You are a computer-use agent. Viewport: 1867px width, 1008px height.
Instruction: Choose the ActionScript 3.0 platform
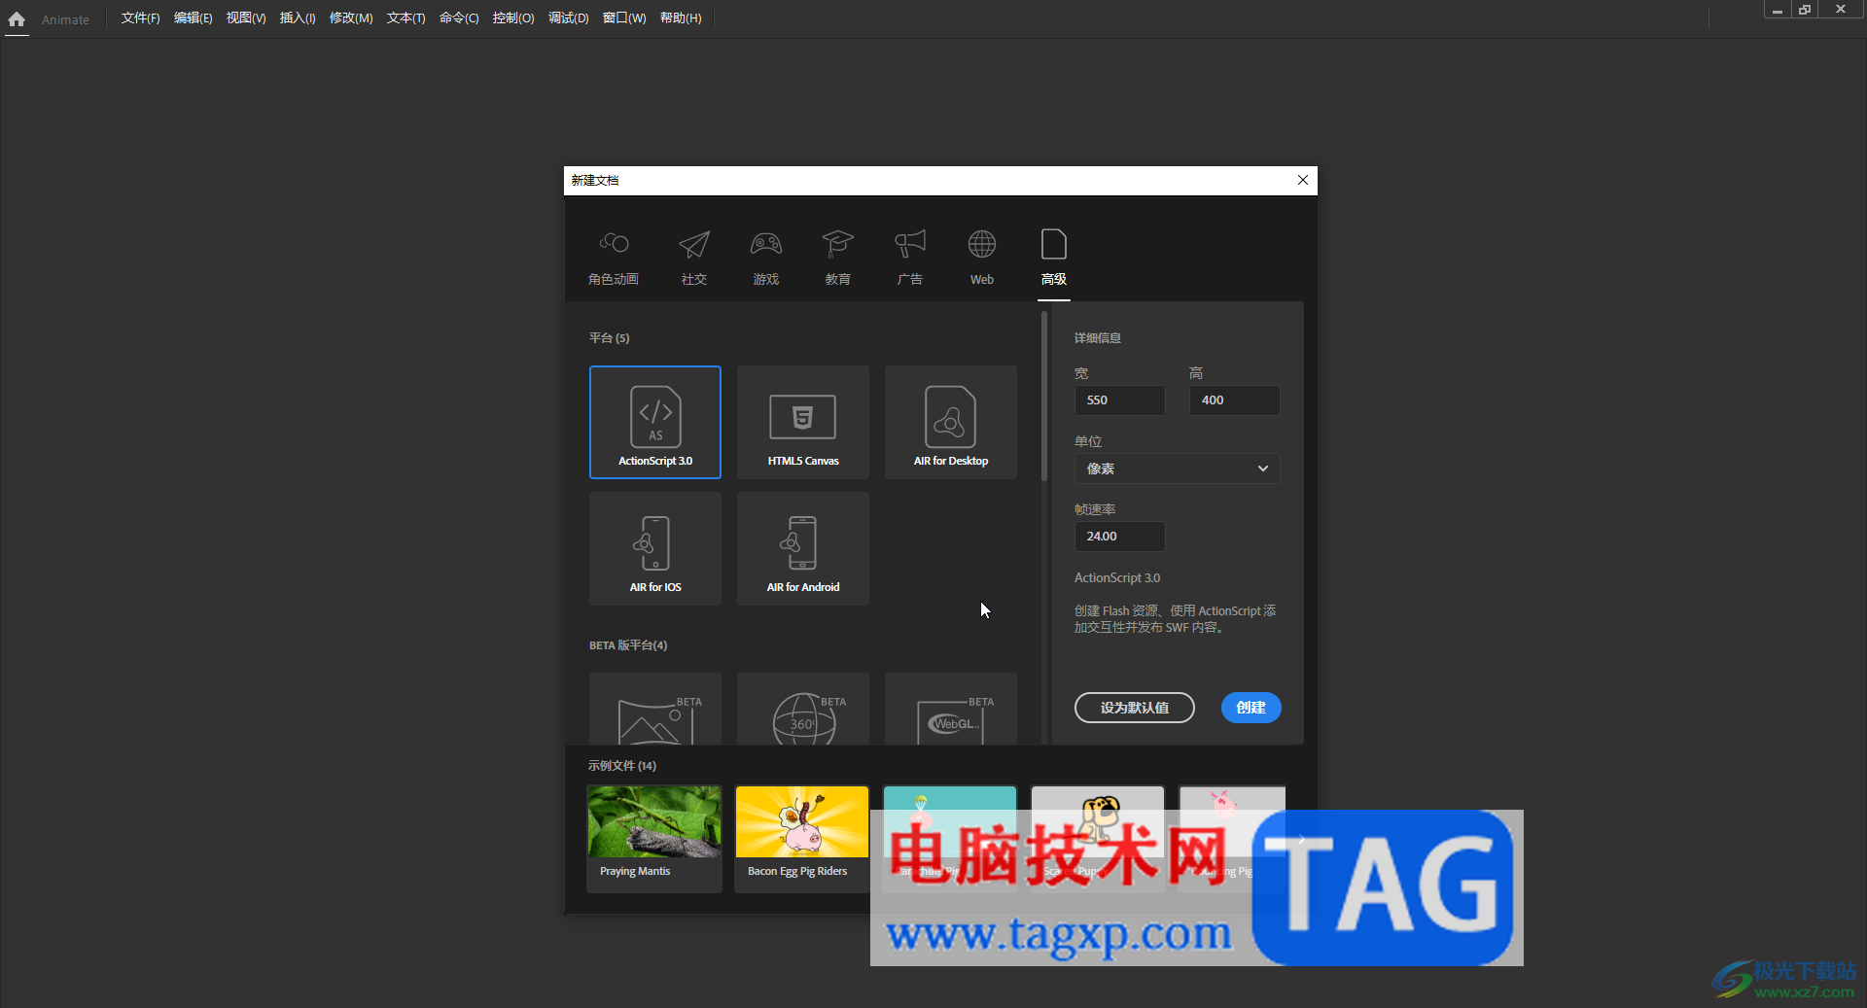(x=655, y=422)
